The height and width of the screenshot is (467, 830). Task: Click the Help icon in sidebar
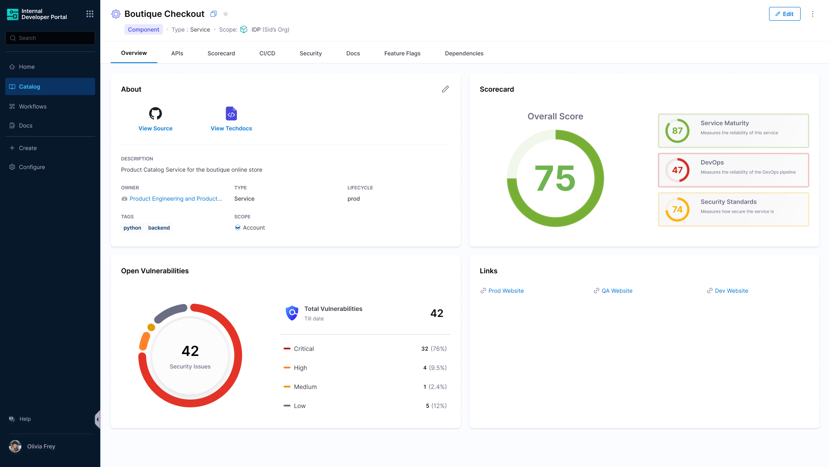12,419
